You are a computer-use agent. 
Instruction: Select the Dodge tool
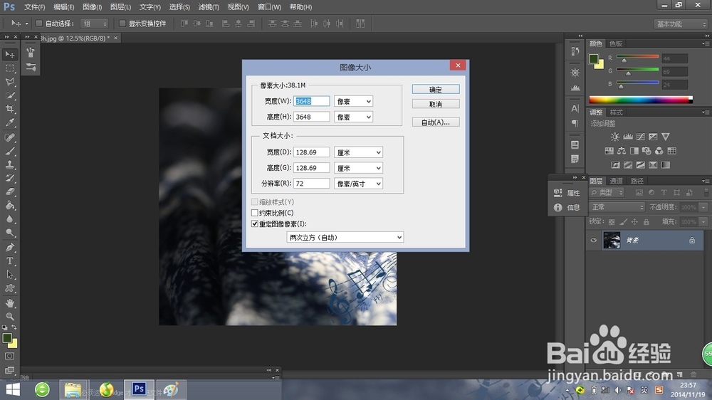coord(9,233)
